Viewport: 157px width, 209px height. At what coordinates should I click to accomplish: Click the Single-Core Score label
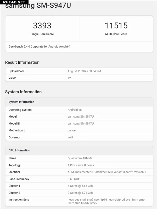pos(42,34)
